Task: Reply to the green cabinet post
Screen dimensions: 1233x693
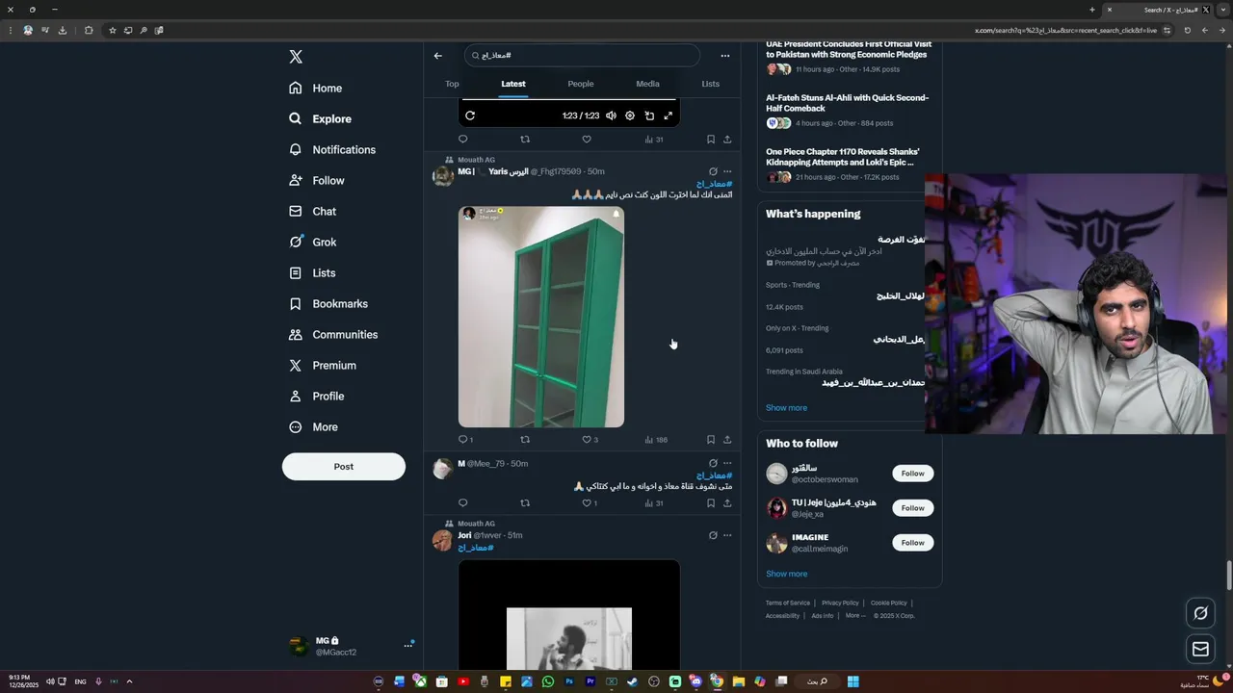Action: point(463,440)
